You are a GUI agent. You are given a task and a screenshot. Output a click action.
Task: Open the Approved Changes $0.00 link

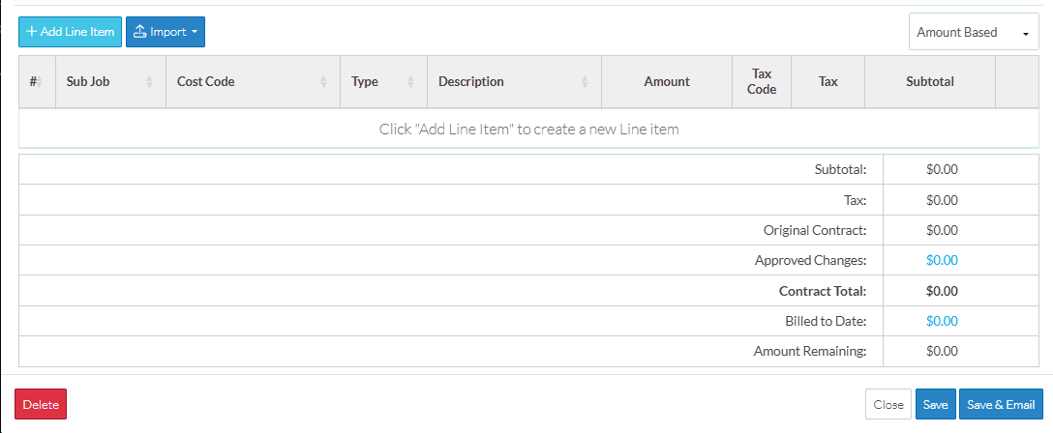(x=941, y=260)
